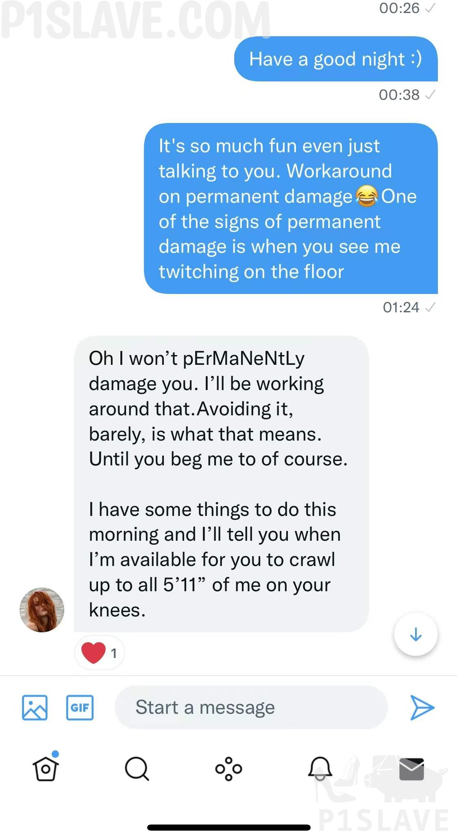This screenshot has height=840, width=457.
Task: Tap the home indicator bar at bottom
Action: coord(228,828)
